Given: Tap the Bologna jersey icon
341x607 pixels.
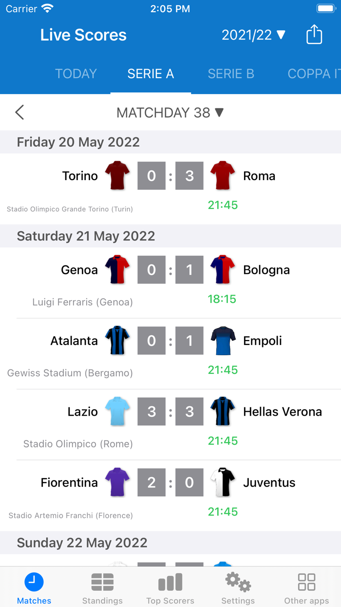Looking at the screenshot, I should click(x=223, y=269).
